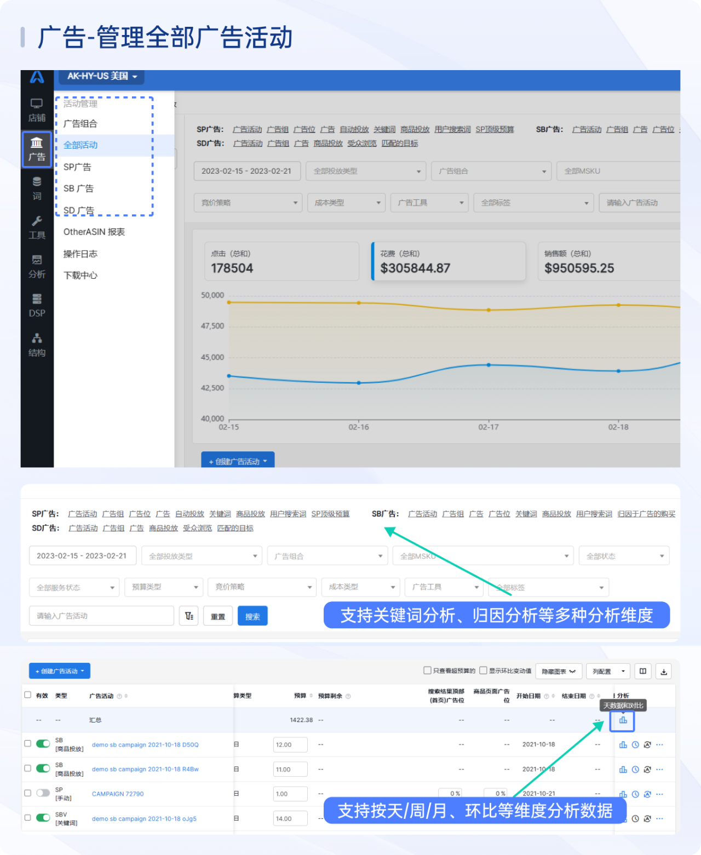Expand 创建广告活动 dropdown above the table
The width and height of the screenshot is (701, 855).
pos(60,671)
